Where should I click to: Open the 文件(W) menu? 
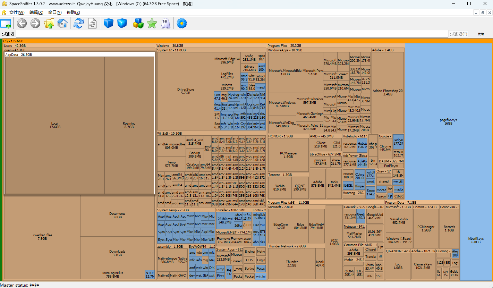tap(17, 12)
